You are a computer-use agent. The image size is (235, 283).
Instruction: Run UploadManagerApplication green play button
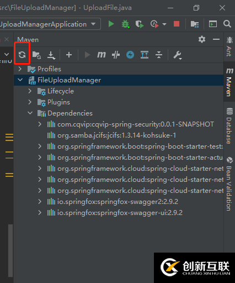pos(111,24)
